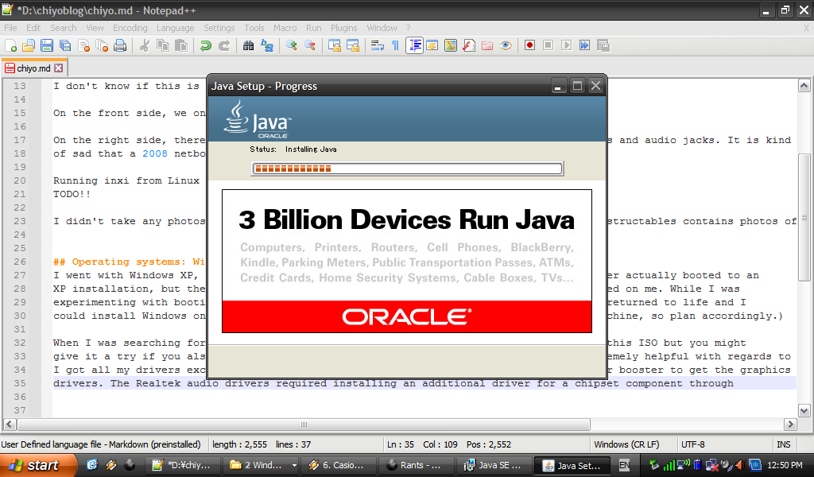Screen dimensions: 814x477
Task: Open the Encoding menu
Action: (x=130, y=28)
